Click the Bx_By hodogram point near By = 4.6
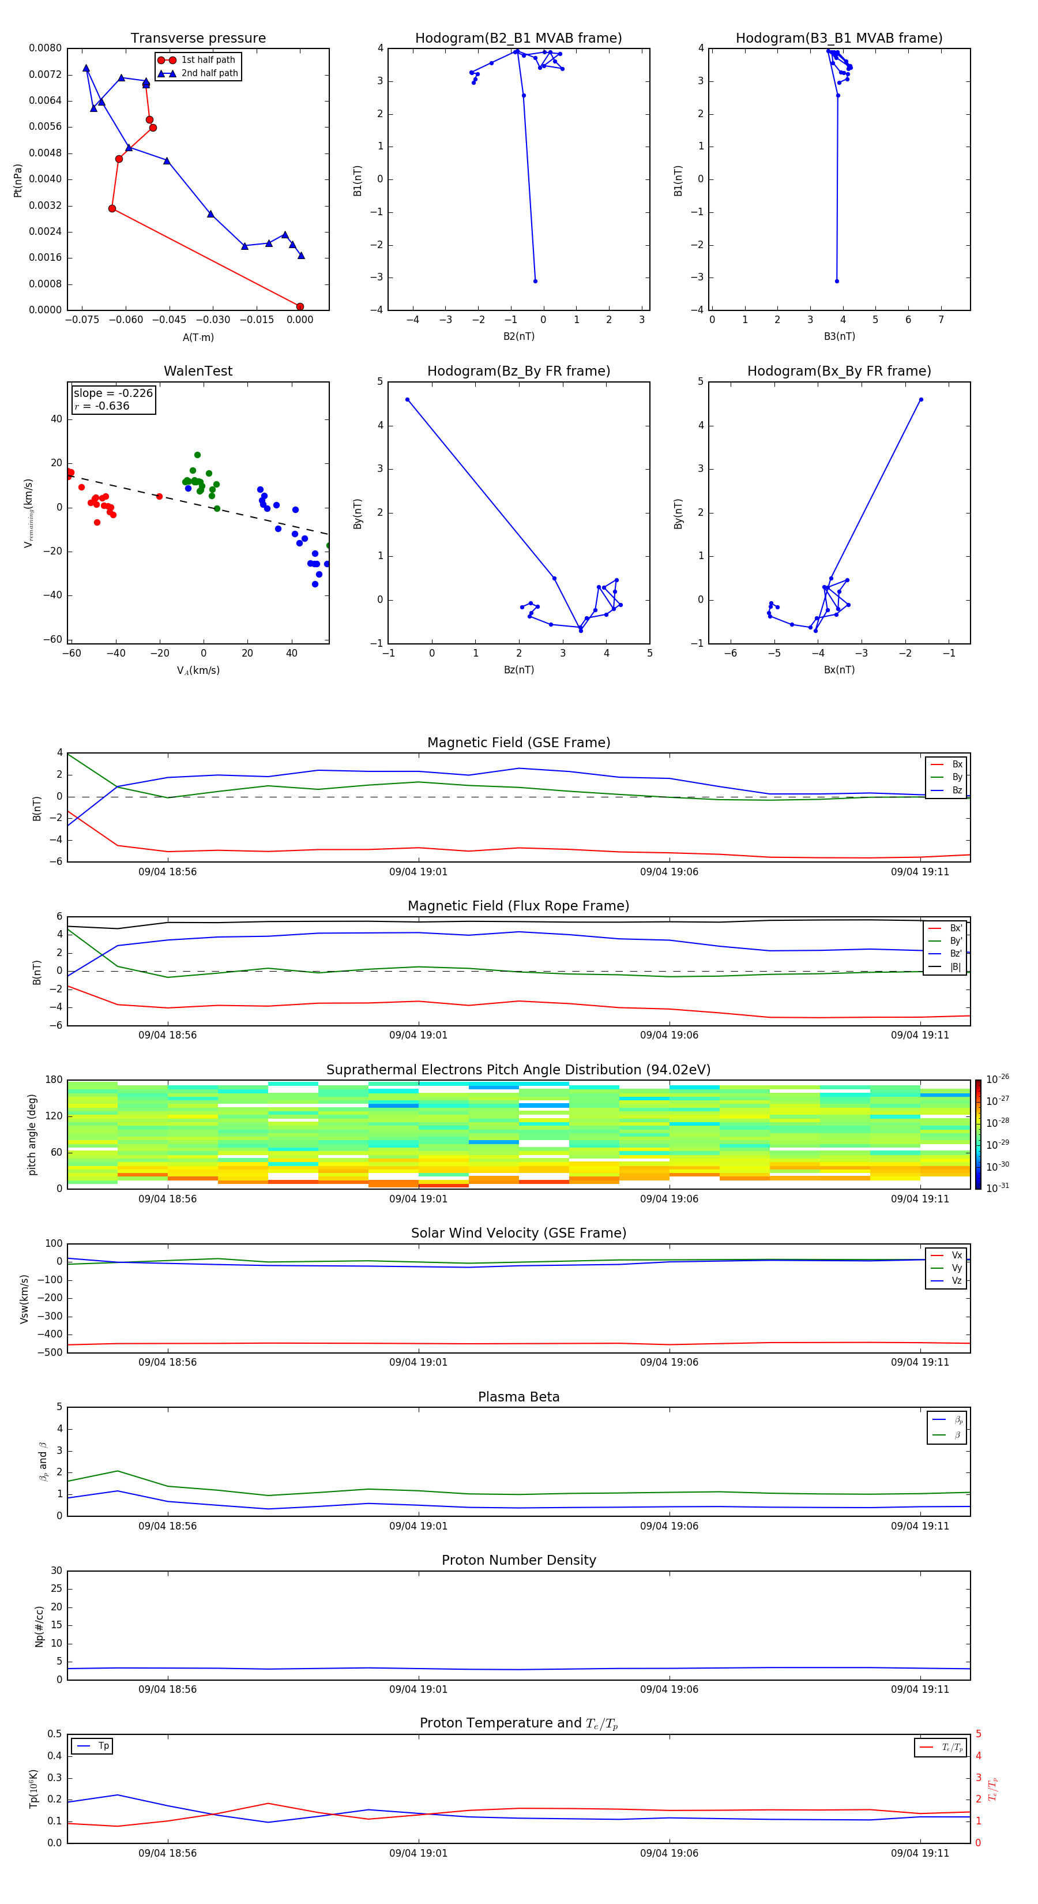The image size is (1038, 1904). pos(920,400)
